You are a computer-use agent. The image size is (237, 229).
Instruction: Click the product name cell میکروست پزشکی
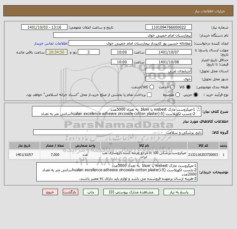pyautogui.click(x=144, y=155)
